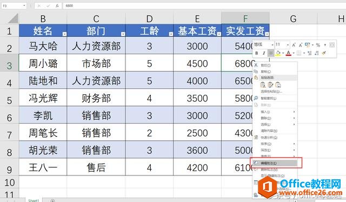Viewport: 346px width, 202px height.
Task: Apply comma style from mini toolbar
Action: coord(325,45)
